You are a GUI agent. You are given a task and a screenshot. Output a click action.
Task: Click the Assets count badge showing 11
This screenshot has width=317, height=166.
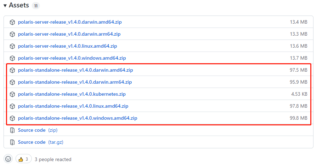click(x=36, y=6)
